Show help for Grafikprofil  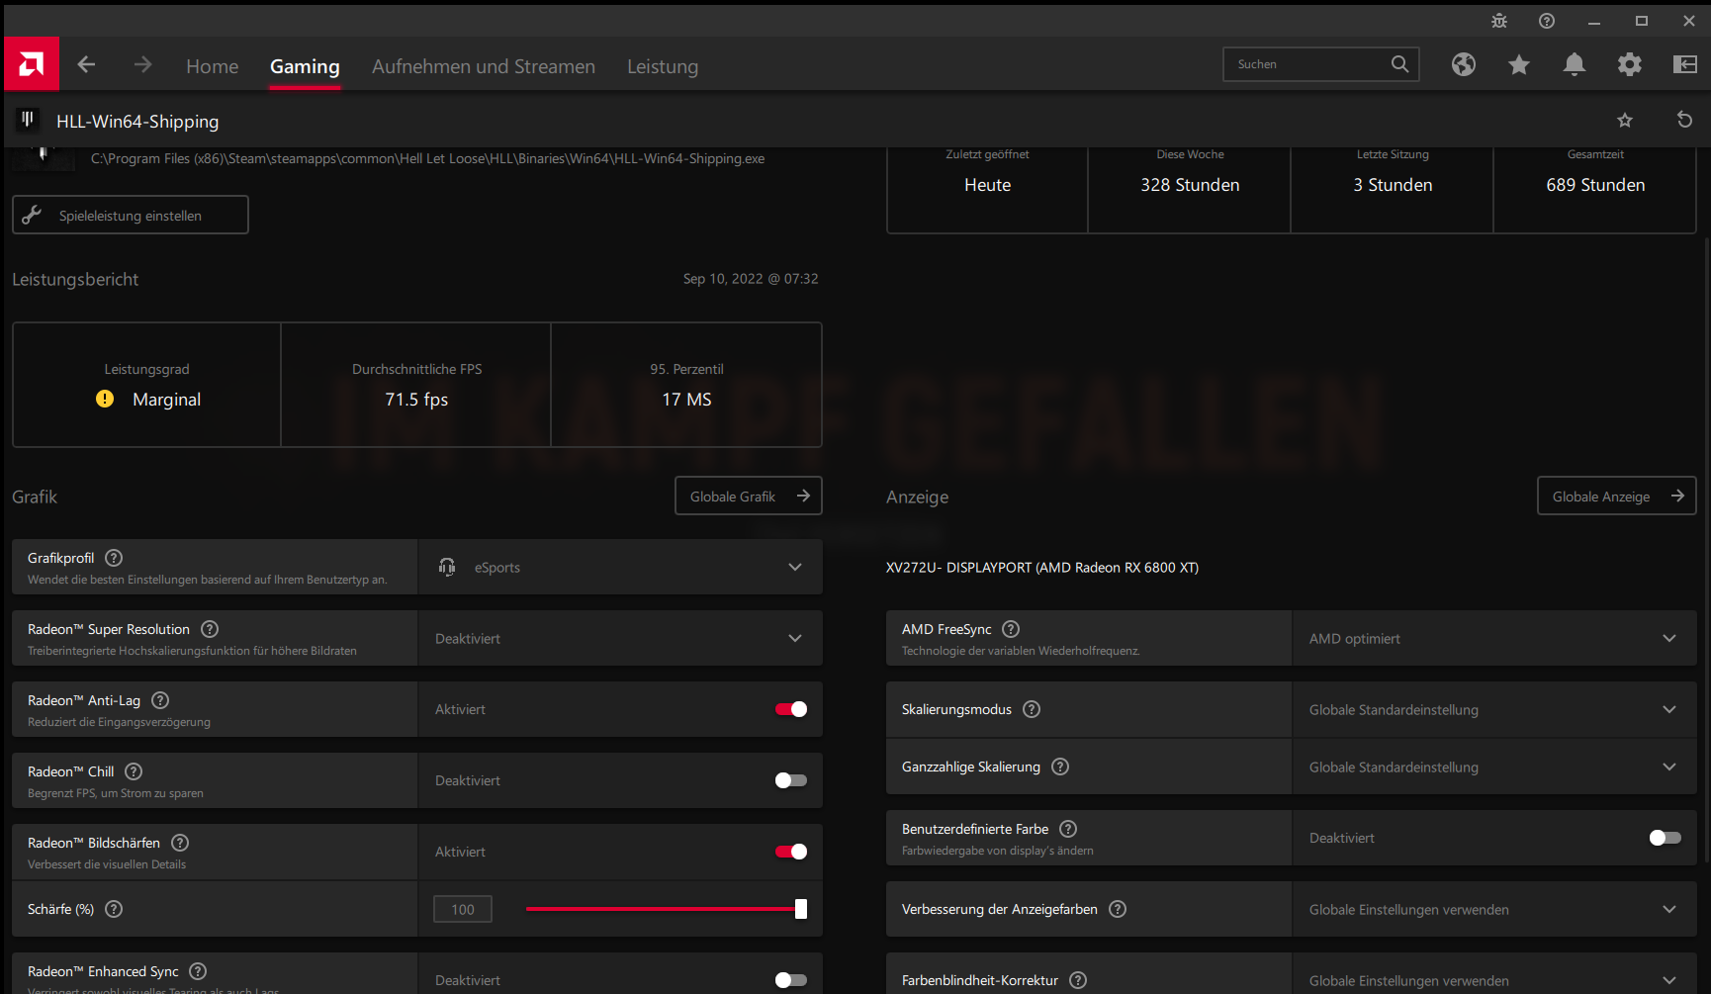point(114,558)
